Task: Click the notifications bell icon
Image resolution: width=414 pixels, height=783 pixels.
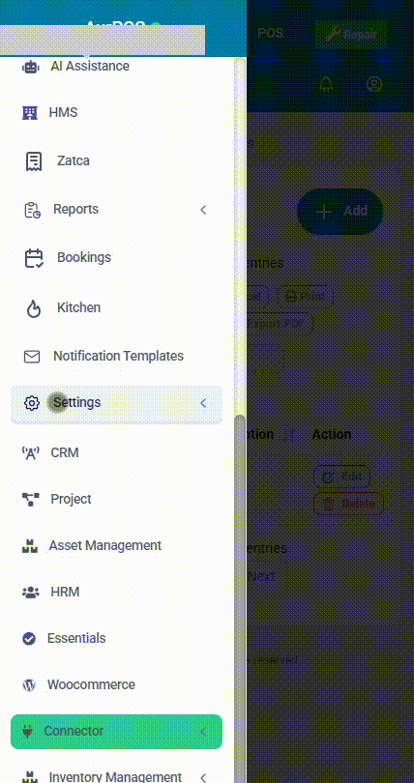Action: click(x=326, y=84)
